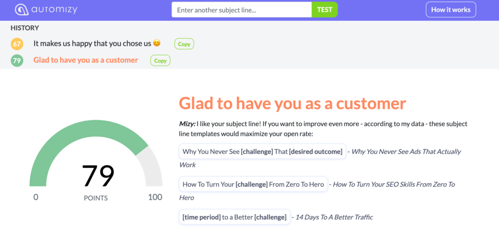Select the How To Turn Your template
499x239 pixels.
point(253,184)
